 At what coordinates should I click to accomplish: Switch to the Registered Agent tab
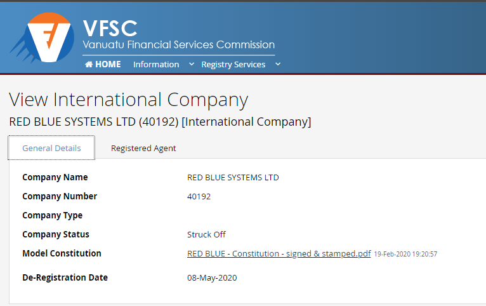[143, 148]
